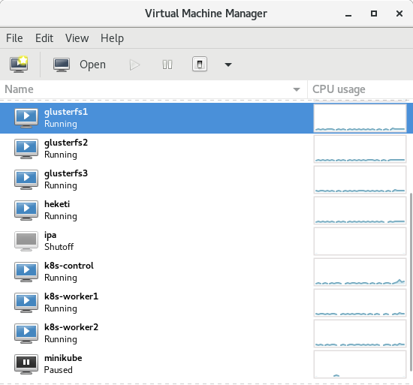
Task: Select the glusterfs1 name text
Action: point(66,113)
